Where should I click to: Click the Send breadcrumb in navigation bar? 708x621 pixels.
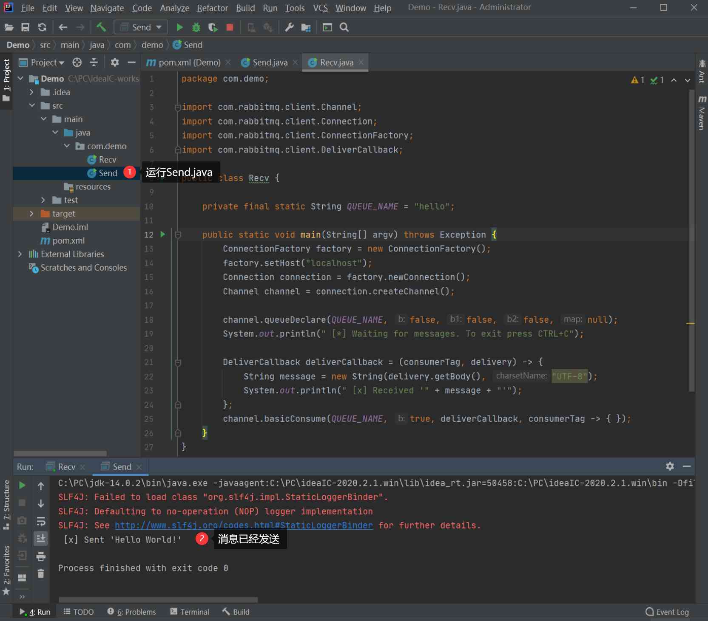[x=188, y=45]
